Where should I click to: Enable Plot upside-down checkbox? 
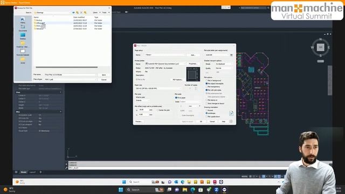tap(206, 116)
